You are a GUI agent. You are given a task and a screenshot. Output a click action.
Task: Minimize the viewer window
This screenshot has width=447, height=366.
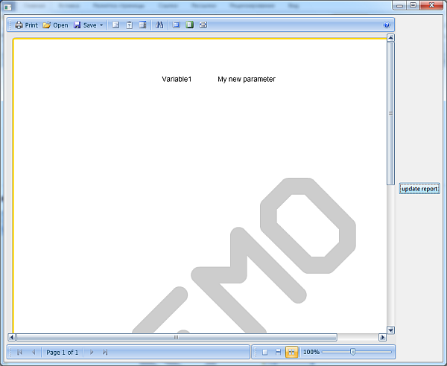(x=399, y=5)
